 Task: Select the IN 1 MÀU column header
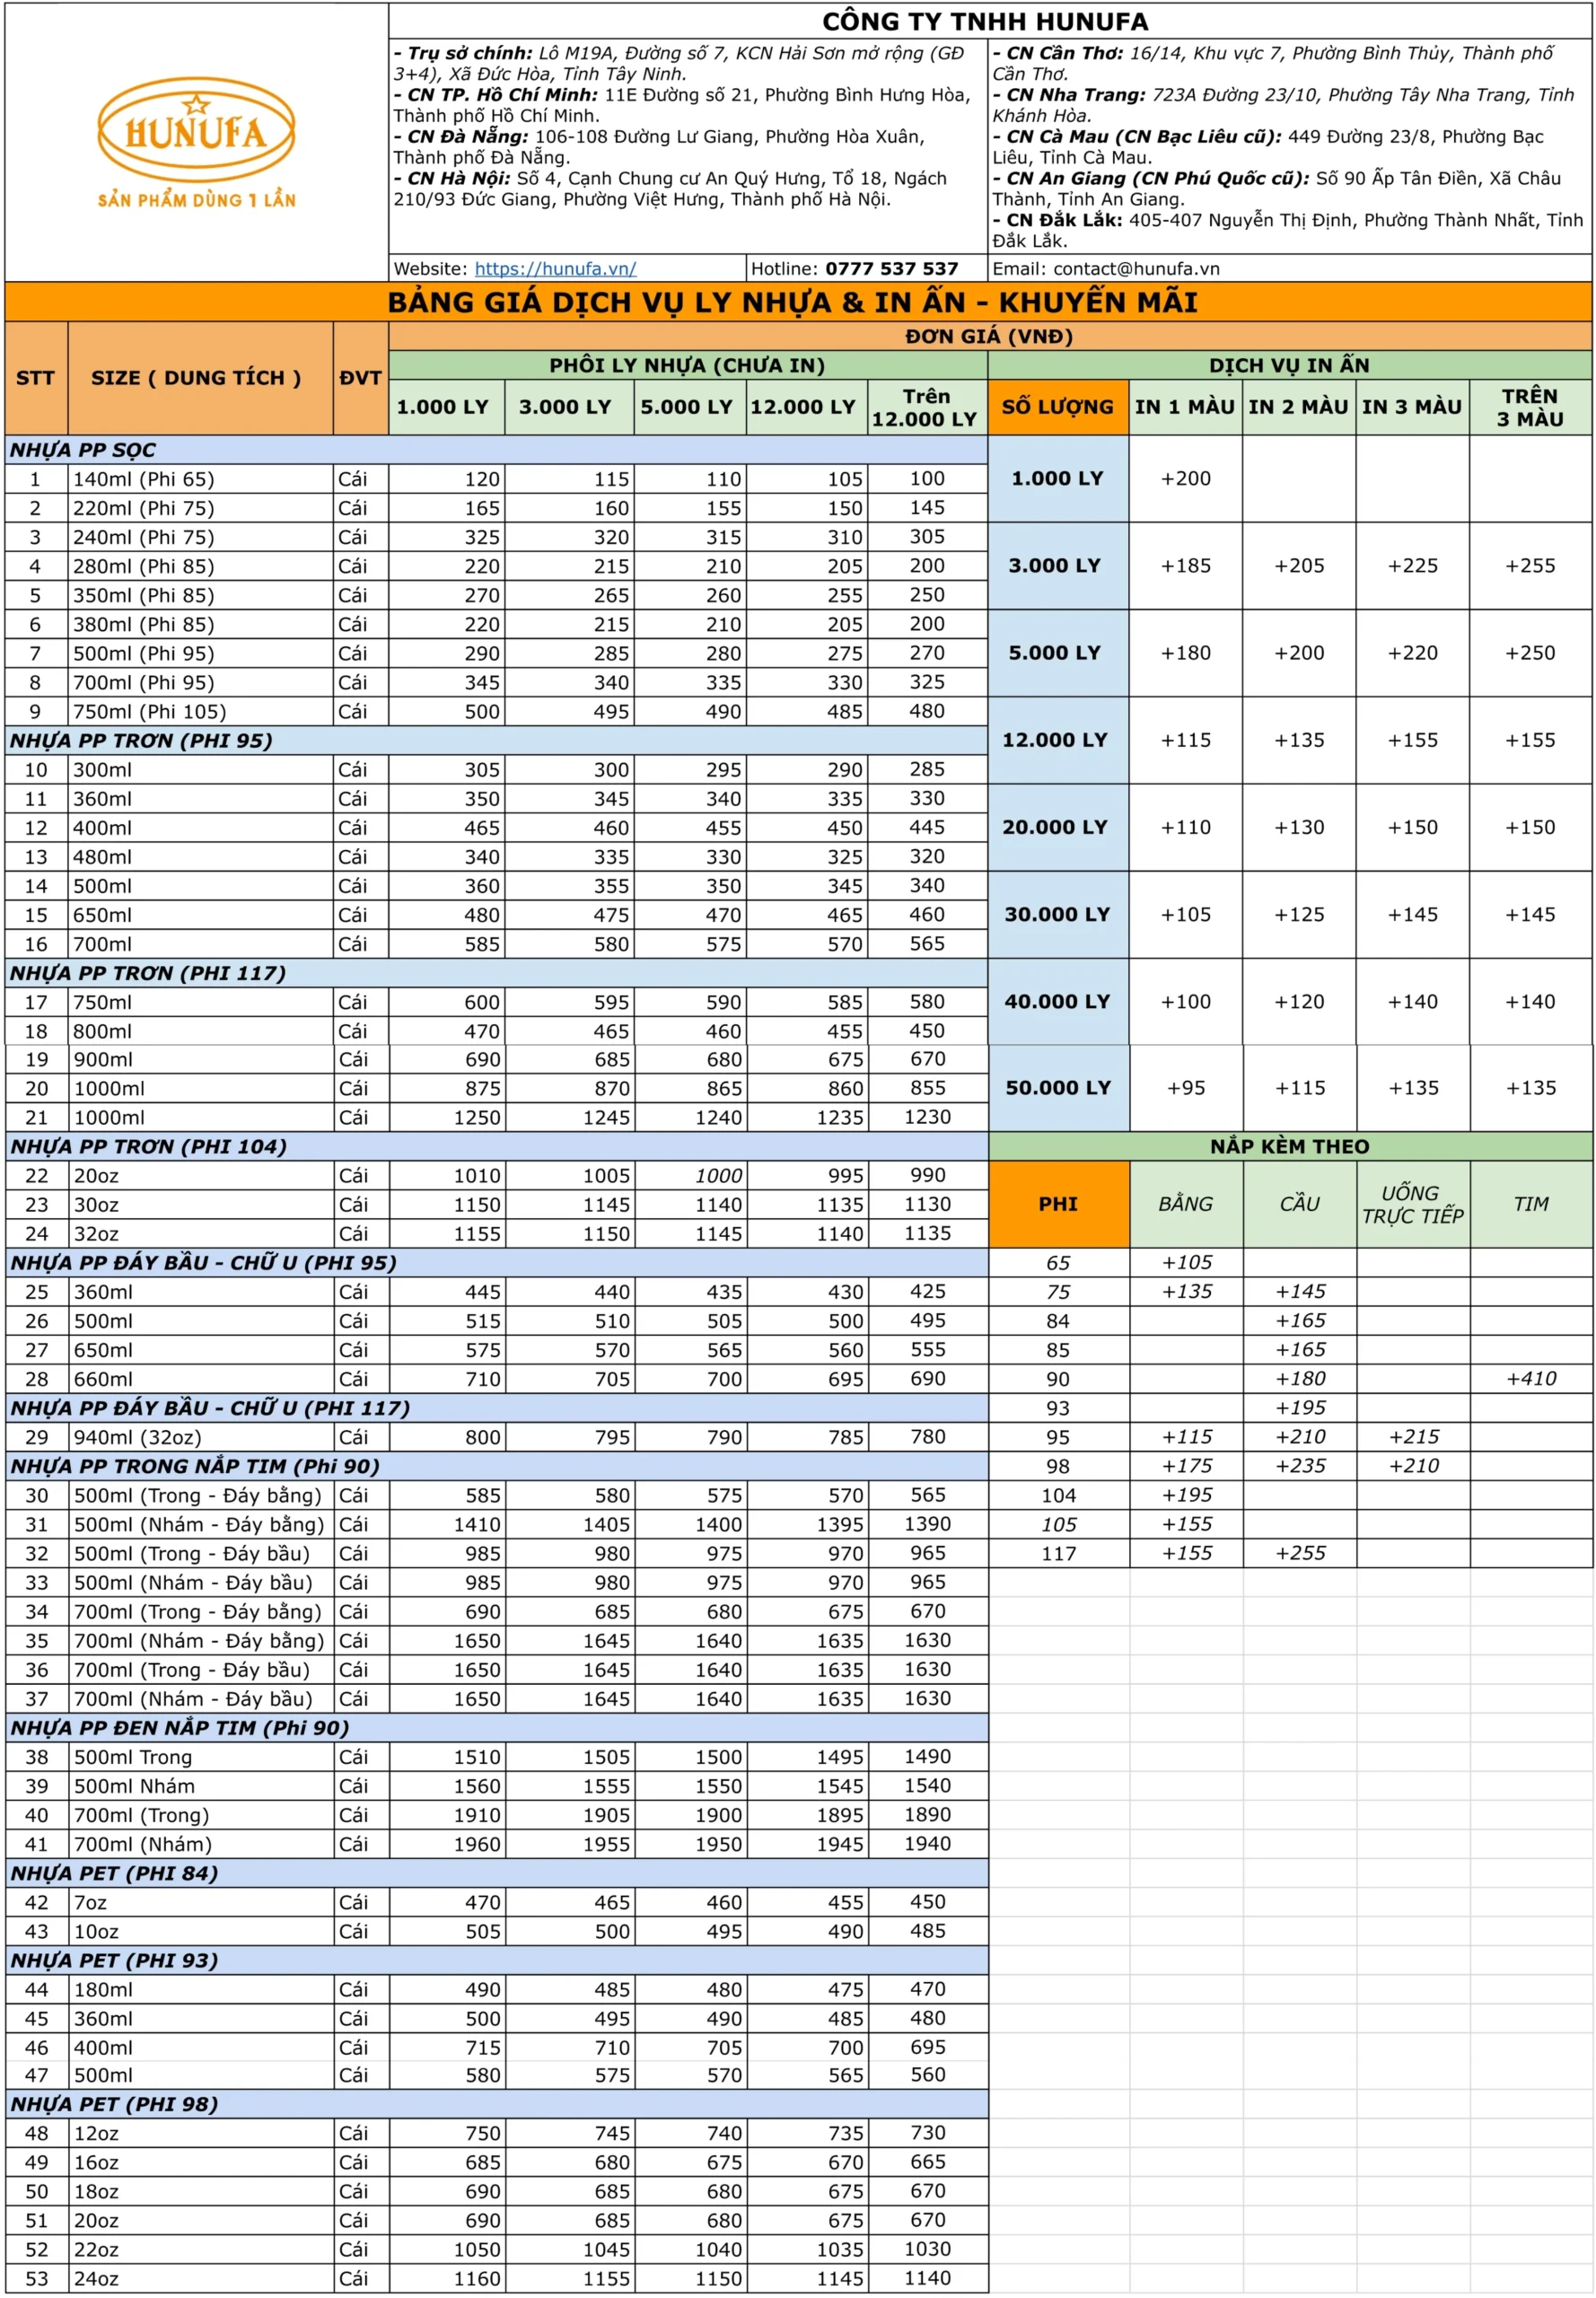pyautogui.click(x=1185, y=407)
